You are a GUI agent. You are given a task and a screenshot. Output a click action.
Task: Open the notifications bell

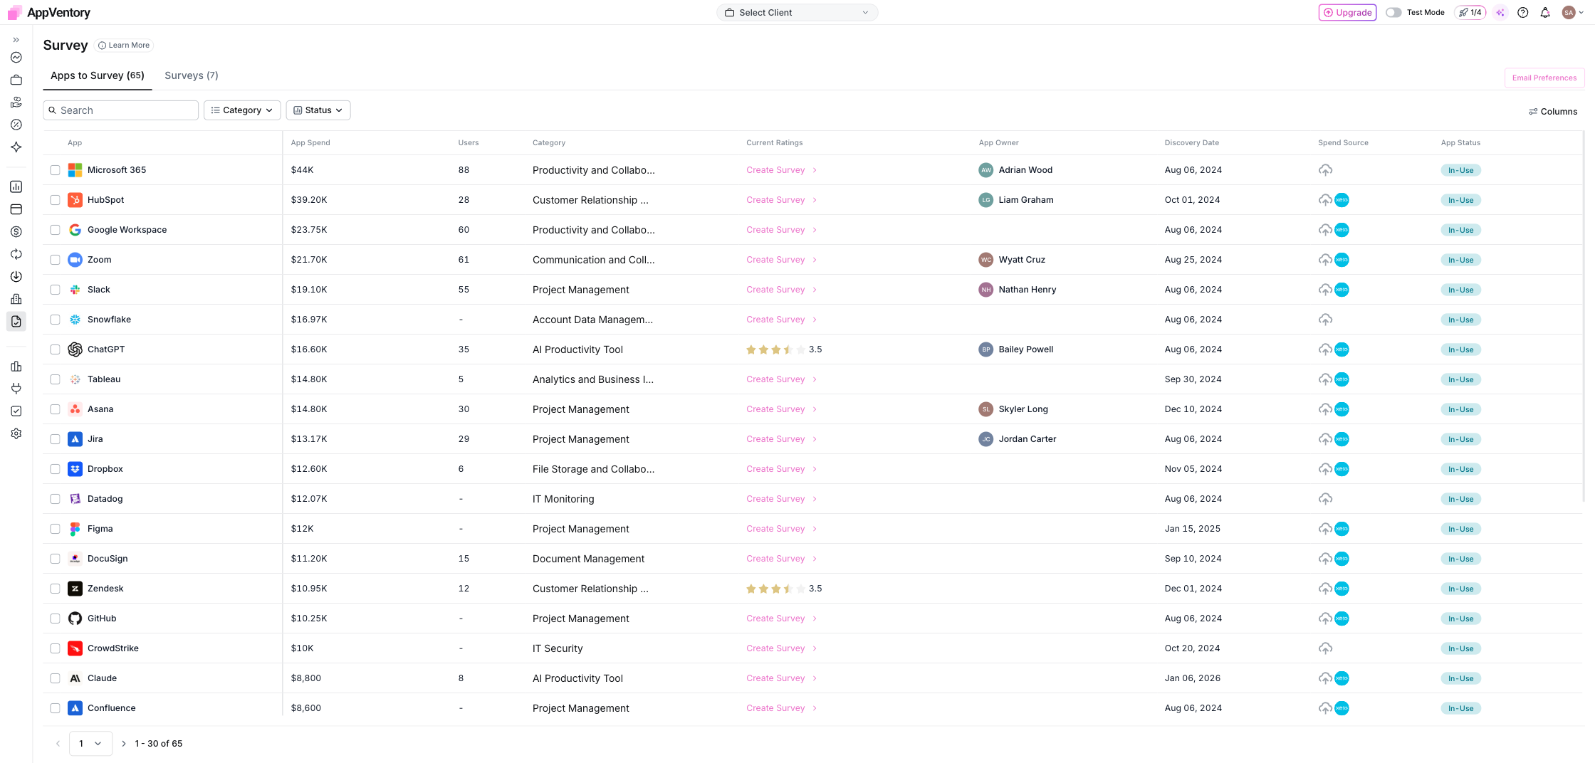(x=1545, y=12)
